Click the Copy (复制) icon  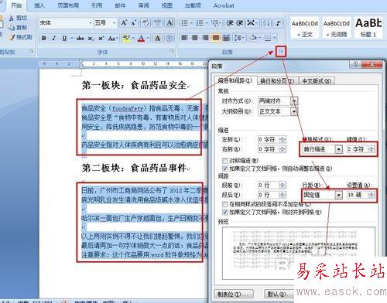[x=12, y=28]
